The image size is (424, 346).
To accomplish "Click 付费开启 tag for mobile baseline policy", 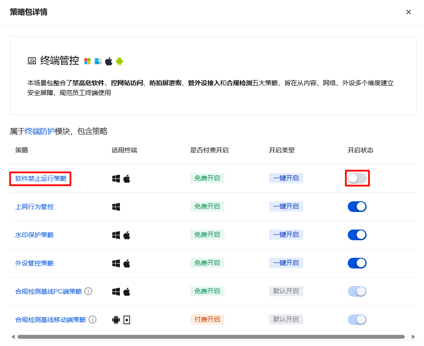I will coord(207,319).
